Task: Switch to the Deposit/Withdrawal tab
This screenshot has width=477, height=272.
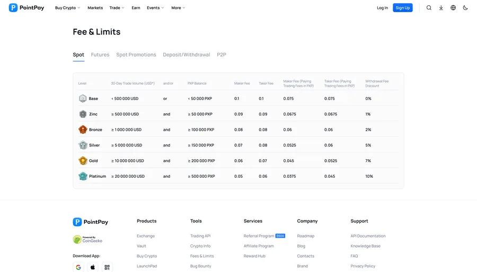Action: click(187, 55)
